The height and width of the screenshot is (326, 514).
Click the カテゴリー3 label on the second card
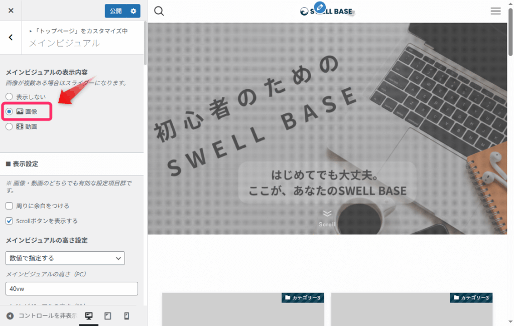tap(471, 297)
